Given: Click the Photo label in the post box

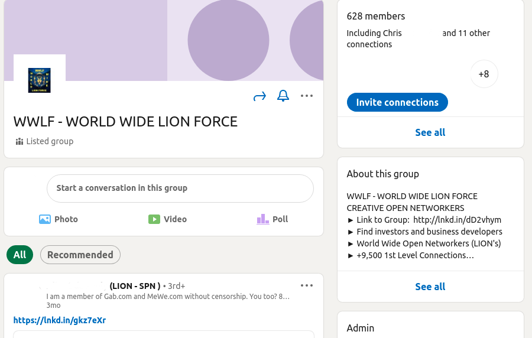Looking at the screenshot, I should 66,219.
